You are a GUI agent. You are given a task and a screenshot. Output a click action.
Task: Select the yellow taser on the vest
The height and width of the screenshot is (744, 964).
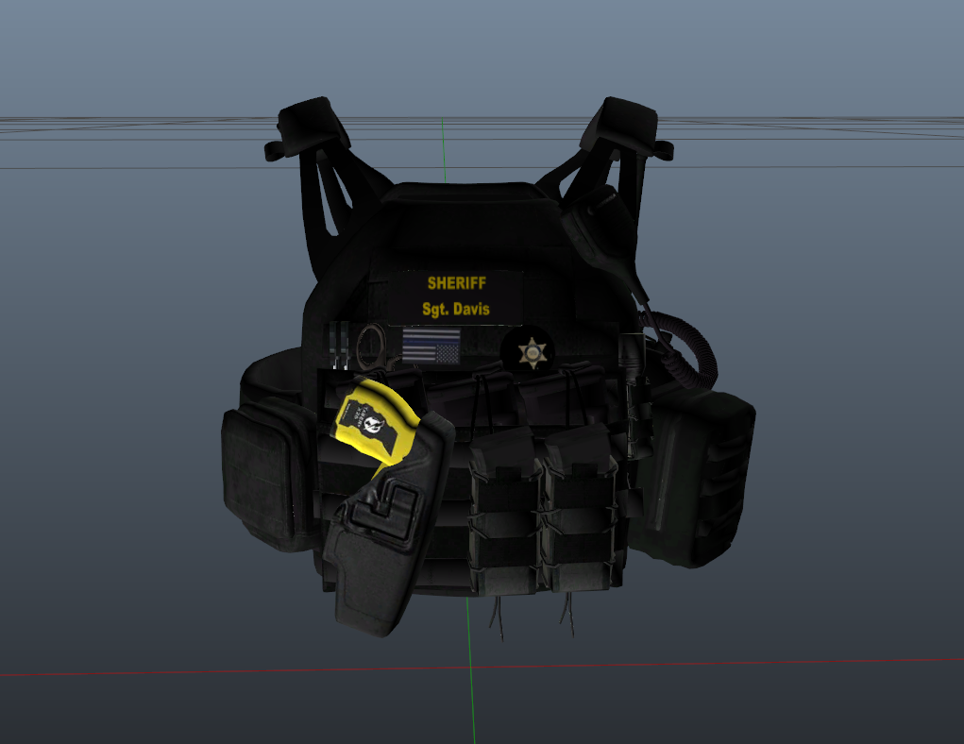click(373, 418)
